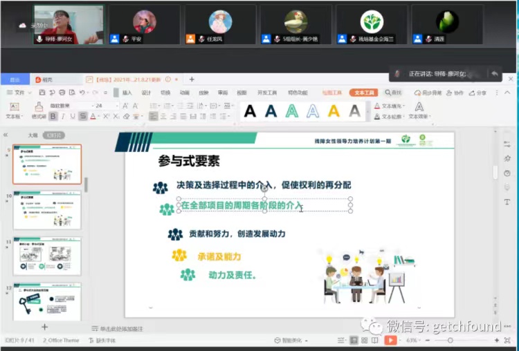Add a new slide with the plus icon
The height and width of the screenshot is (351, 519).
(x=45, y=327)
